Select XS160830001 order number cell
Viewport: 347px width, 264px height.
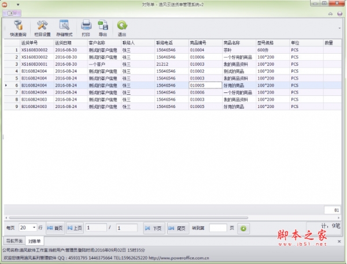[x=37, y=64]
